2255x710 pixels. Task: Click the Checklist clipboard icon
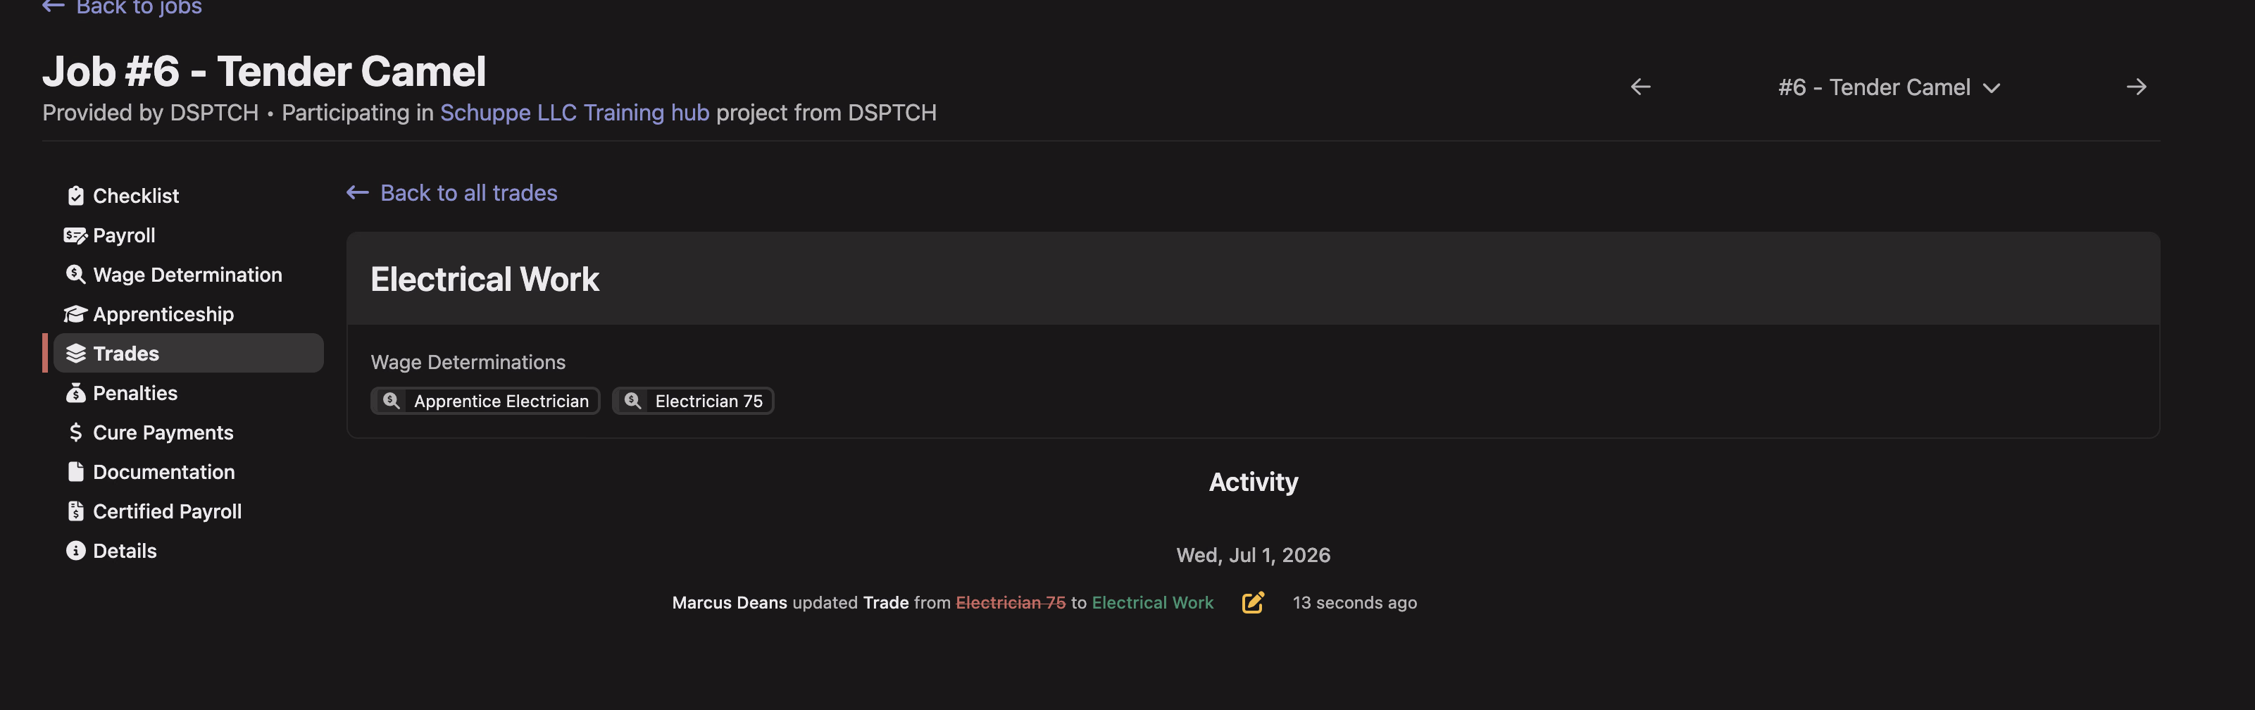[75, 195]
